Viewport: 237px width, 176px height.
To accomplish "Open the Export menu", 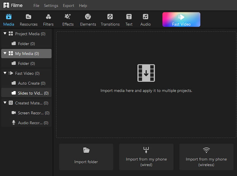I will click(68, 6).
